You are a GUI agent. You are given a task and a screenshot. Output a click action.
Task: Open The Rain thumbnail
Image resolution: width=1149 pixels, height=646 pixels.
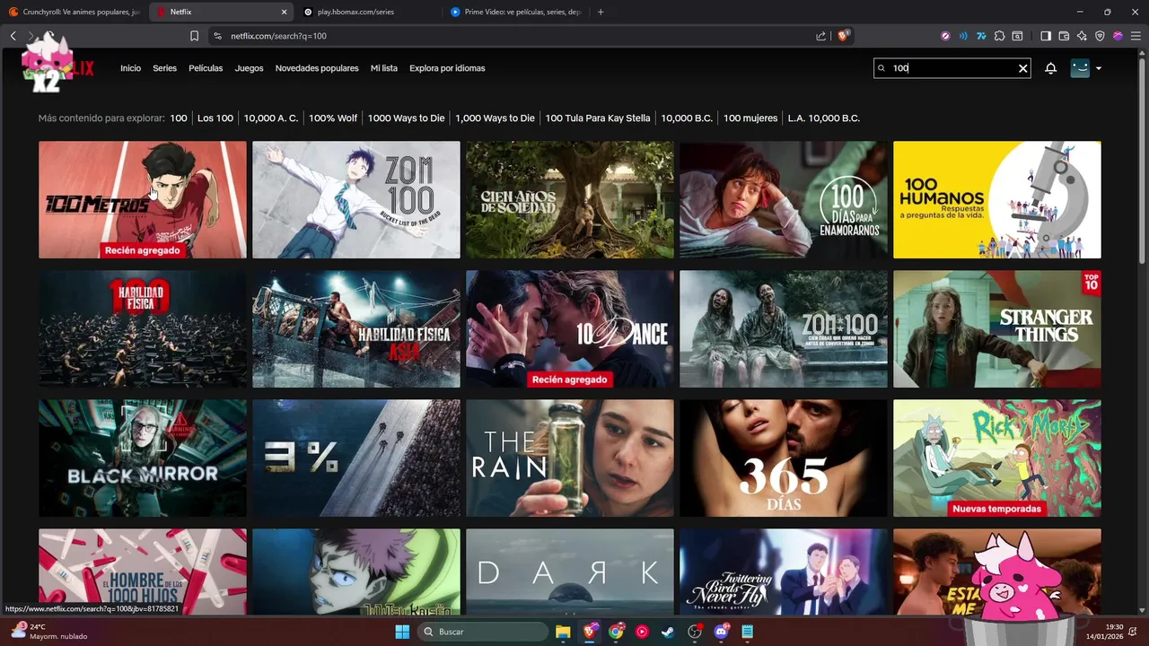(570, 458)
